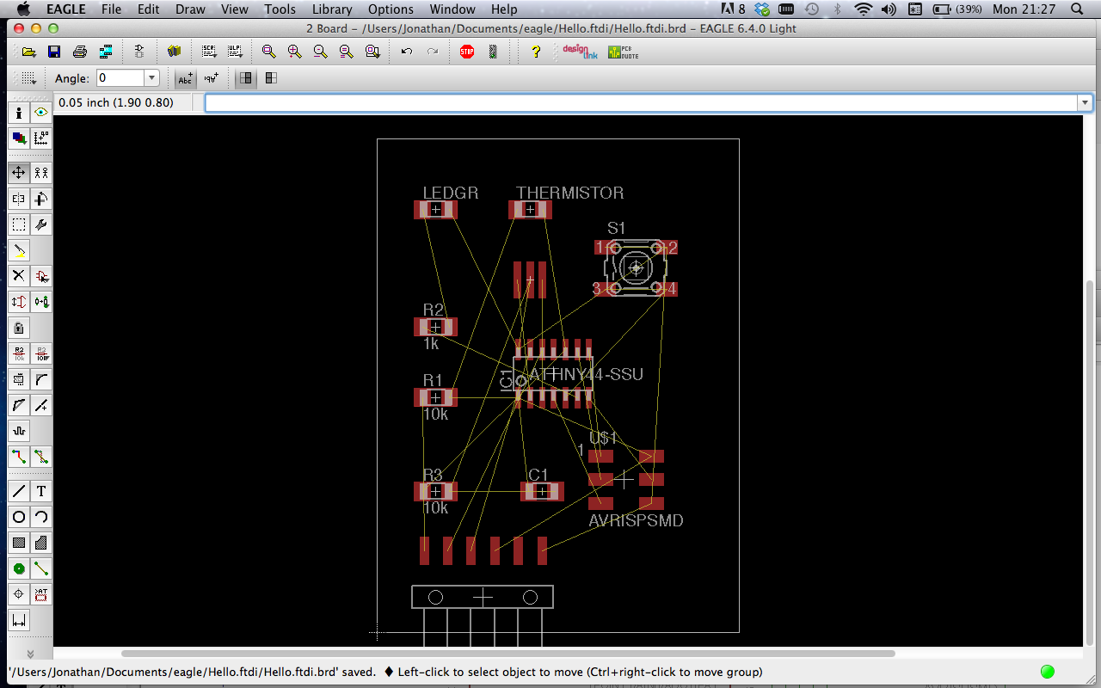This screenshot has height=688, width=1101.
Task: Select the Paste brush tool
Action: [19, 250]
